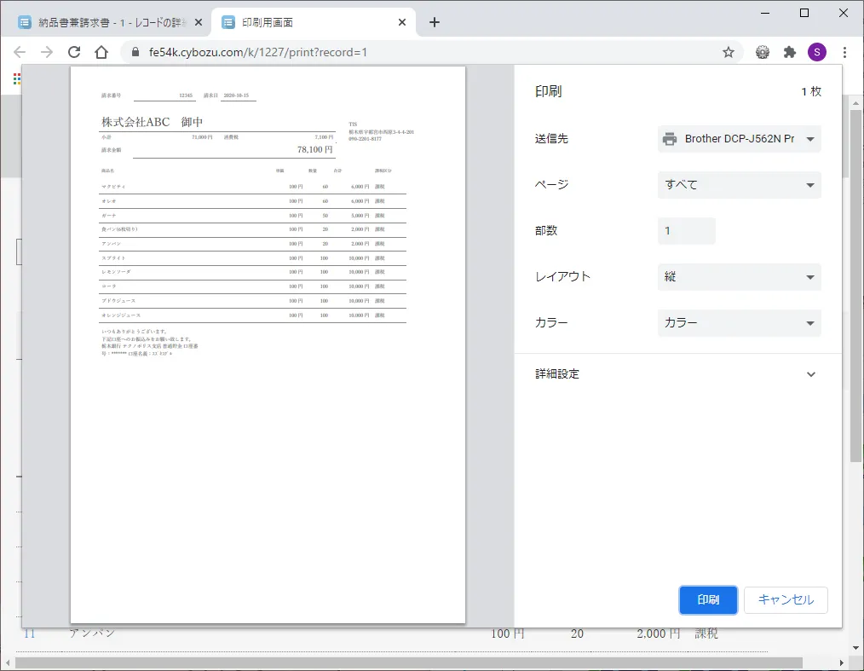This screenshot has height=671, width=864.
Task: Open the カラー dropdown
Action: point(739,323)
